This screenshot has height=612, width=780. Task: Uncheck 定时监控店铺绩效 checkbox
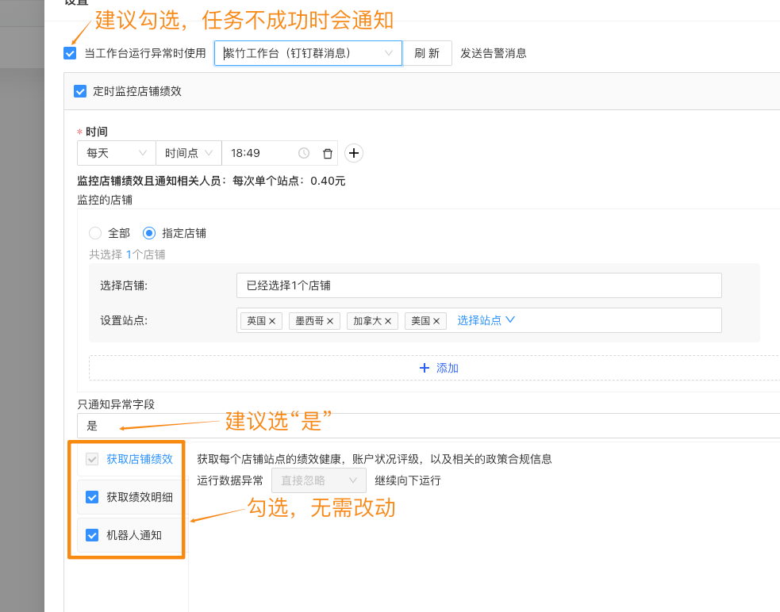(x=80, y=91)
